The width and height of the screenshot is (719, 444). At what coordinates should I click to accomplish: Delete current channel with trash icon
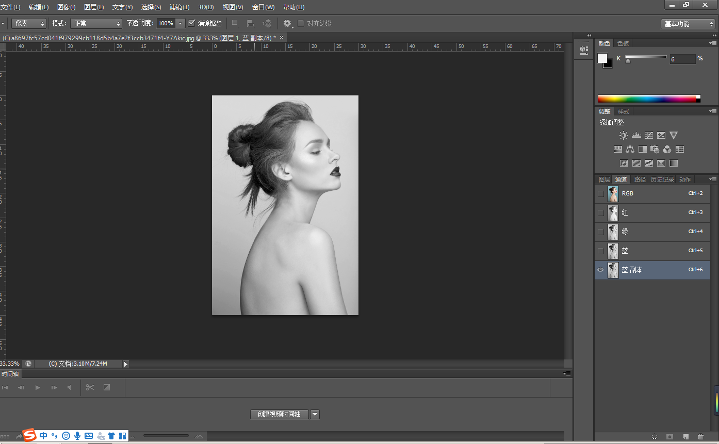[700, 436]
